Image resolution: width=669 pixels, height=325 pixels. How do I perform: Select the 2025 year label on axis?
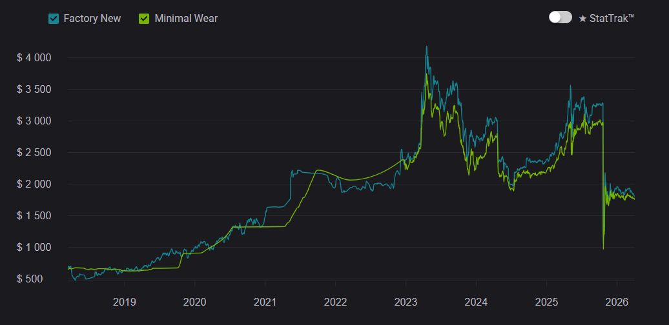click(x=546, y=301)
